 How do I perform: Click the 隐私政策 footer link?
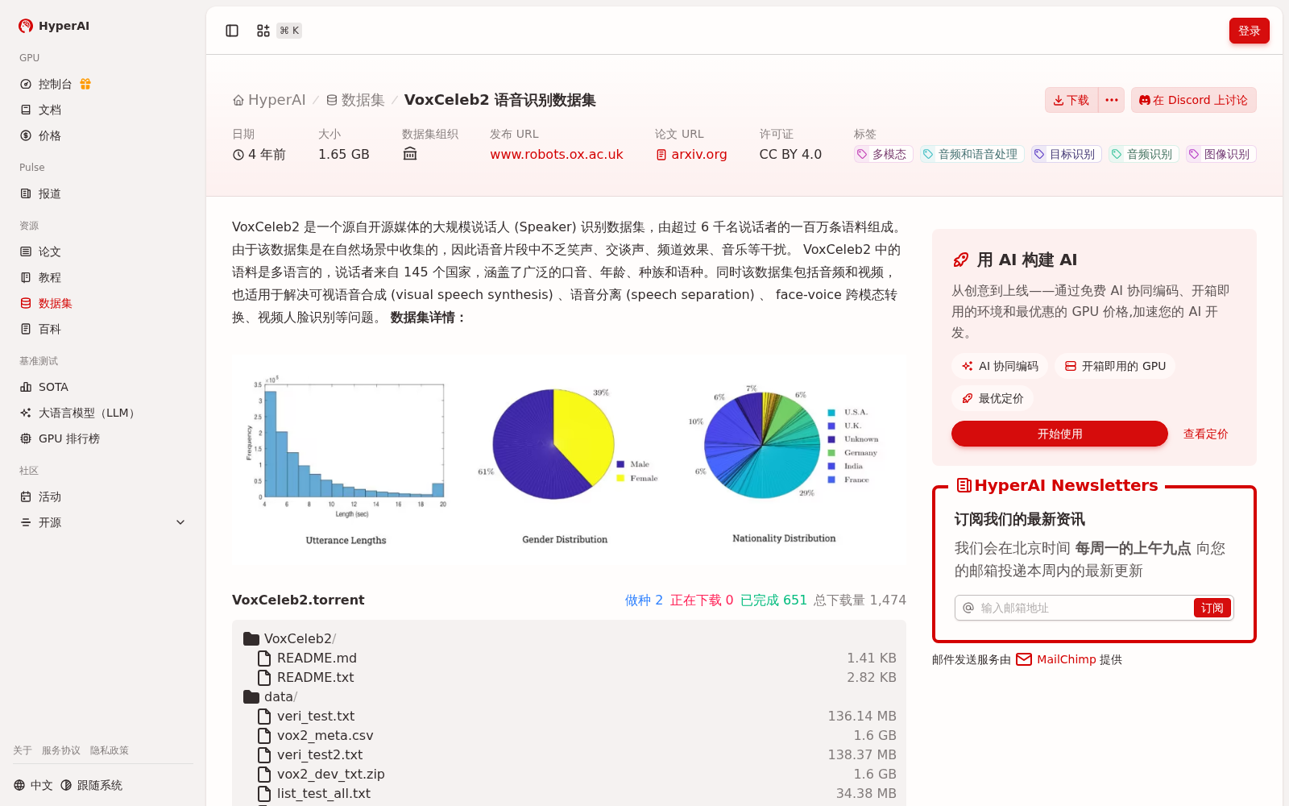coord(110,750)
